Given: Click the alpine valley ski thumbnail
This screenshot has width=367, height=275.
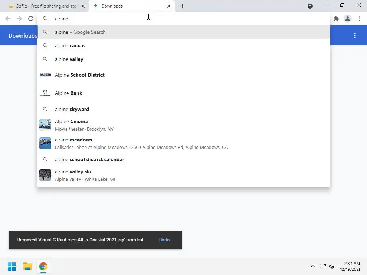Looking at the screenshot, I should click(45, 175).
